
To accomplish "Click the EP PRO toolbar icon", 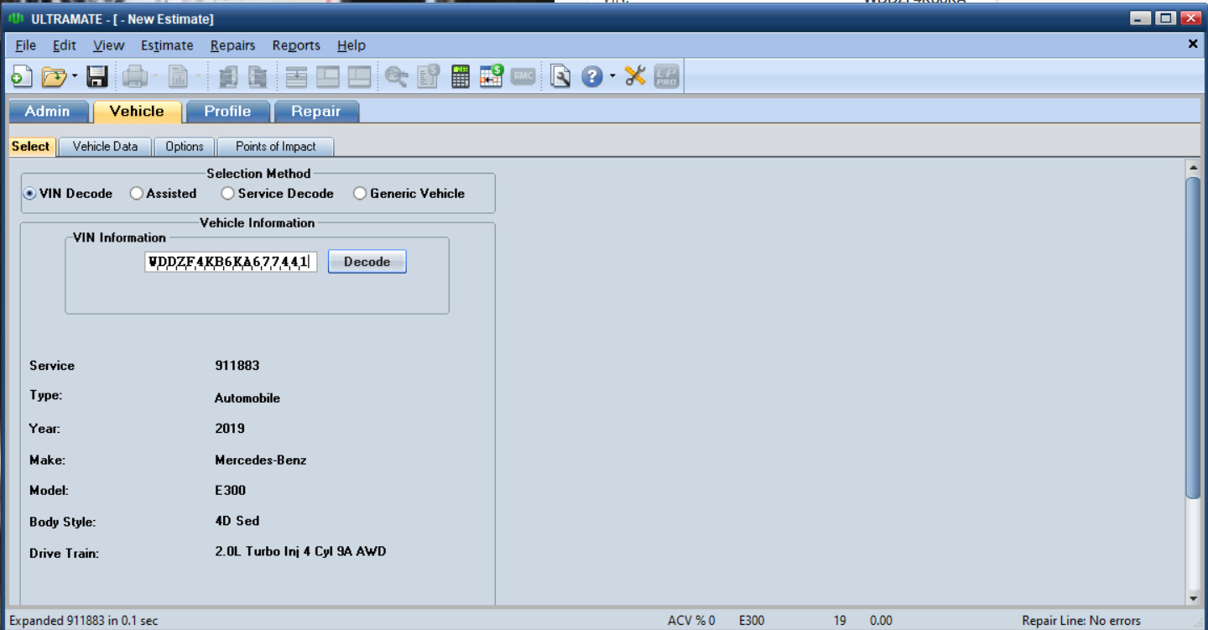I will (x=666, y=77).
